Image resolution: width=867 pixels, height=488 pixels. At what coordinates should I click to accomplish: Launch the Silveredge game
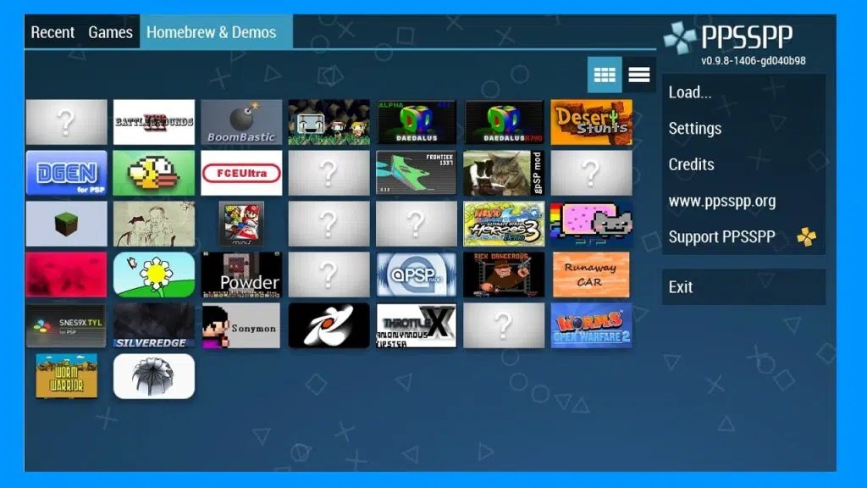click(x=154, y=326)
